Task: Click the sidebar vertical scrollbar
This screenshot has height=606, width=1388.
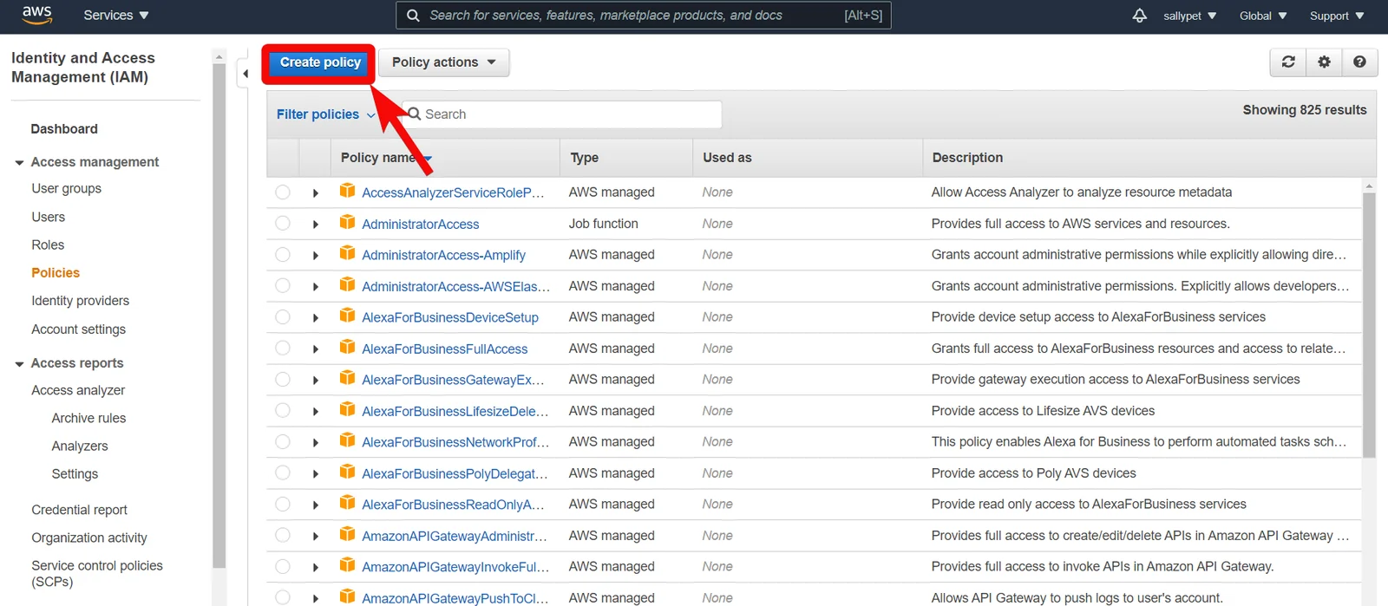Action: click(x=219, y=316)
